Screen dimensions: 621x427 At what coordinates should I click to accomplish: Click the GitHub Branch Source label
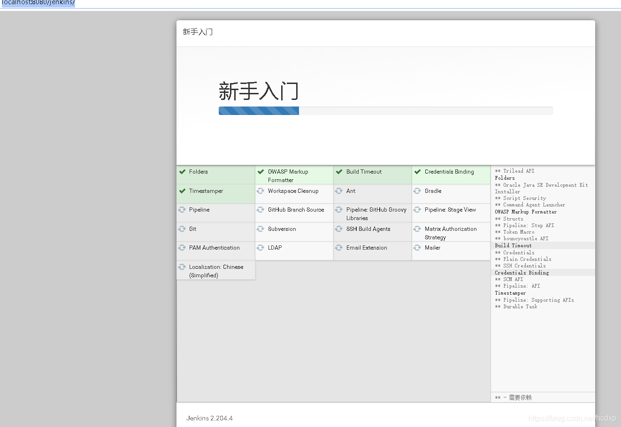click(296, 210)
